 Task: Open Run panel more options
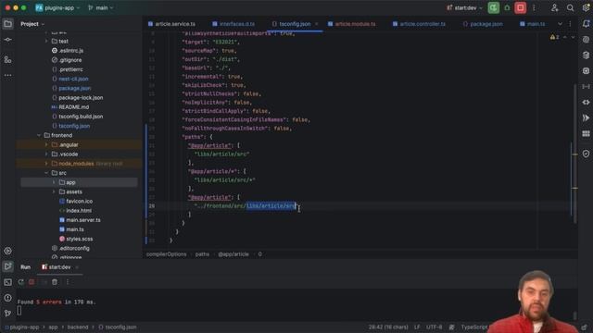68,282
